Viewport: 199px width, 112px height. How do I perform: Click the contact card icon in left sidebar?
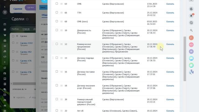(x=5, y=73)
